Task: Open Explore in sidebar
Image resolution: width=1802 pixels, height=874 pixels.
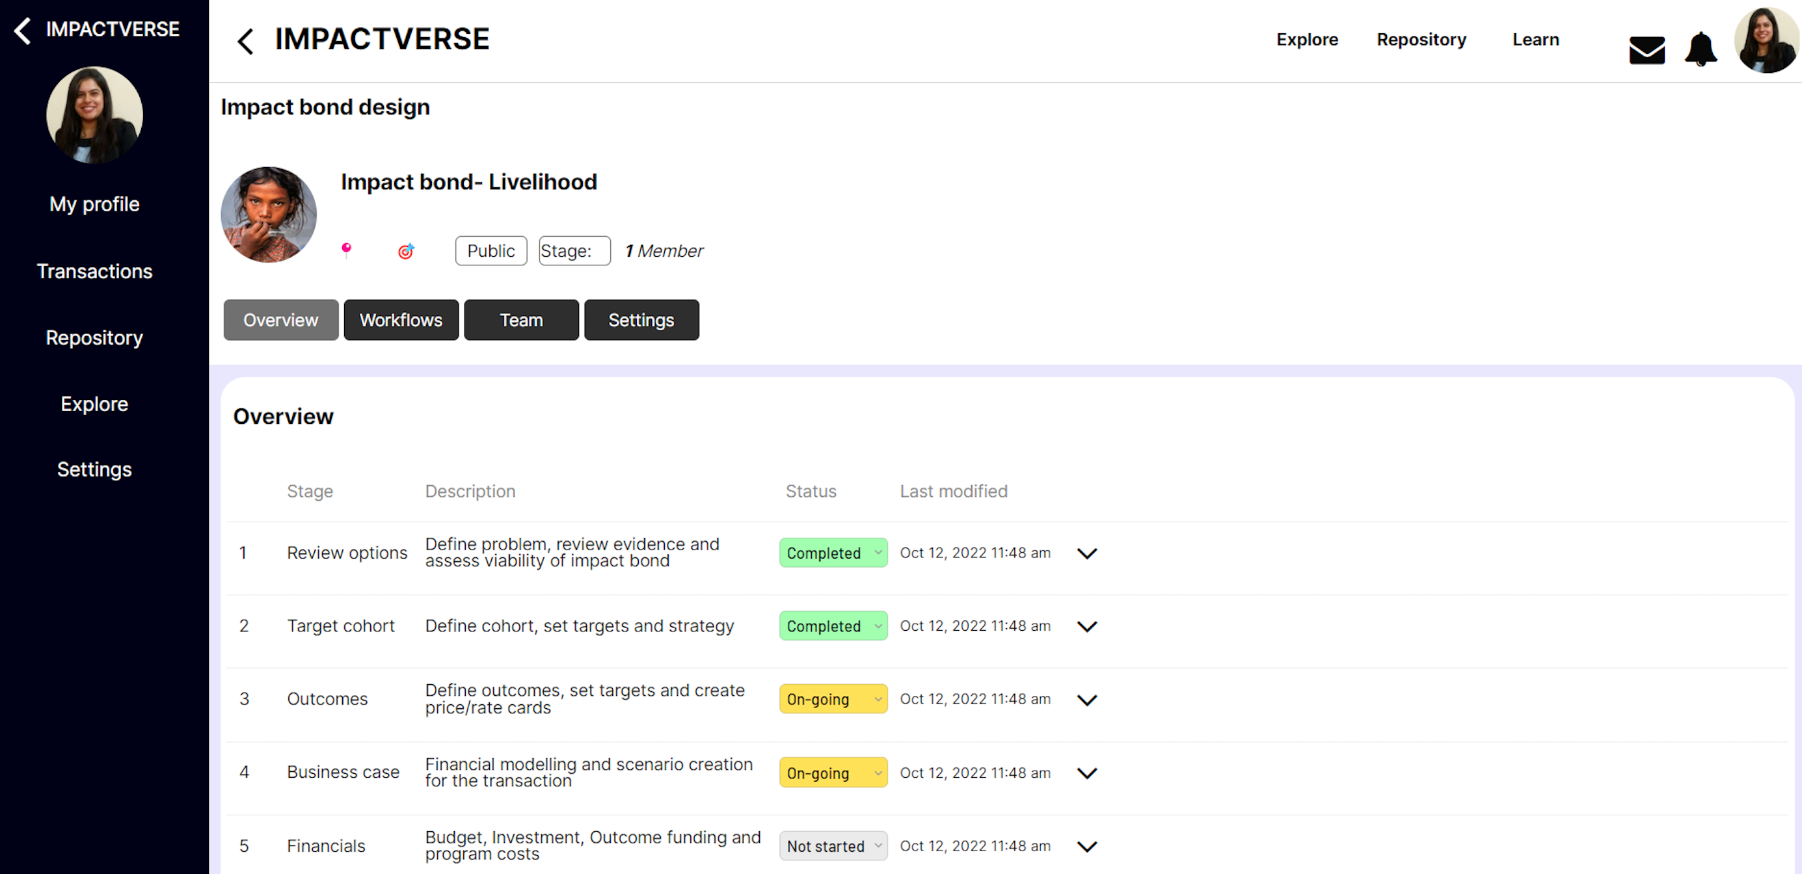Action: point(94,404)
